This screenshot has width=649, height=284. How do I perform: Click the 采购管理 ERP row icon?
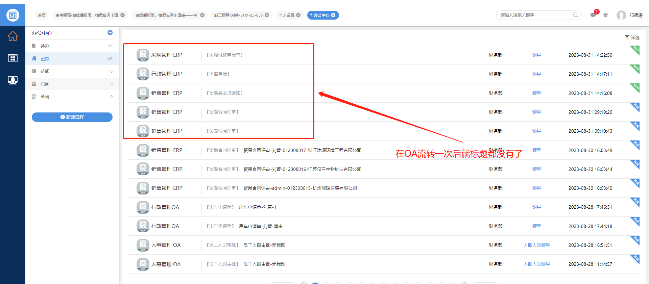pos(143,55)
